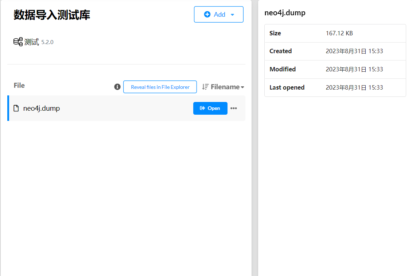Click the sort order icon next to Filename
The width and height of the screenshot is (412, 276).
pos(205,87)
